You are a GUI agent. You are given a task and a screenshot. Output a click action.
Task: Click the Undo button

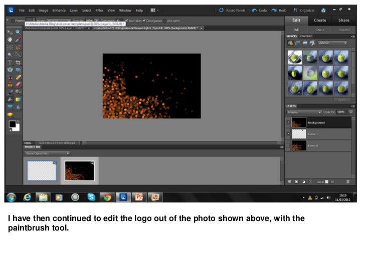pyautogui.click(x=259, y=10)
